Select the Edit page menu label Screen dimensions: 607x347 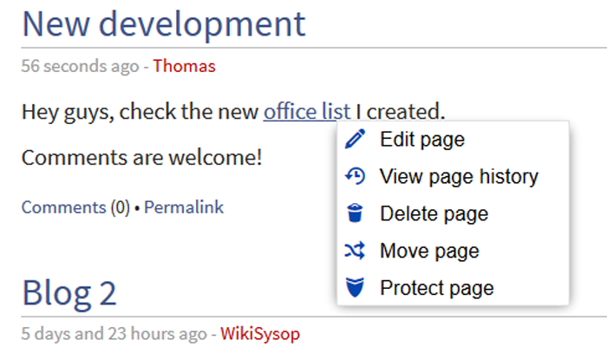(422, 140)
